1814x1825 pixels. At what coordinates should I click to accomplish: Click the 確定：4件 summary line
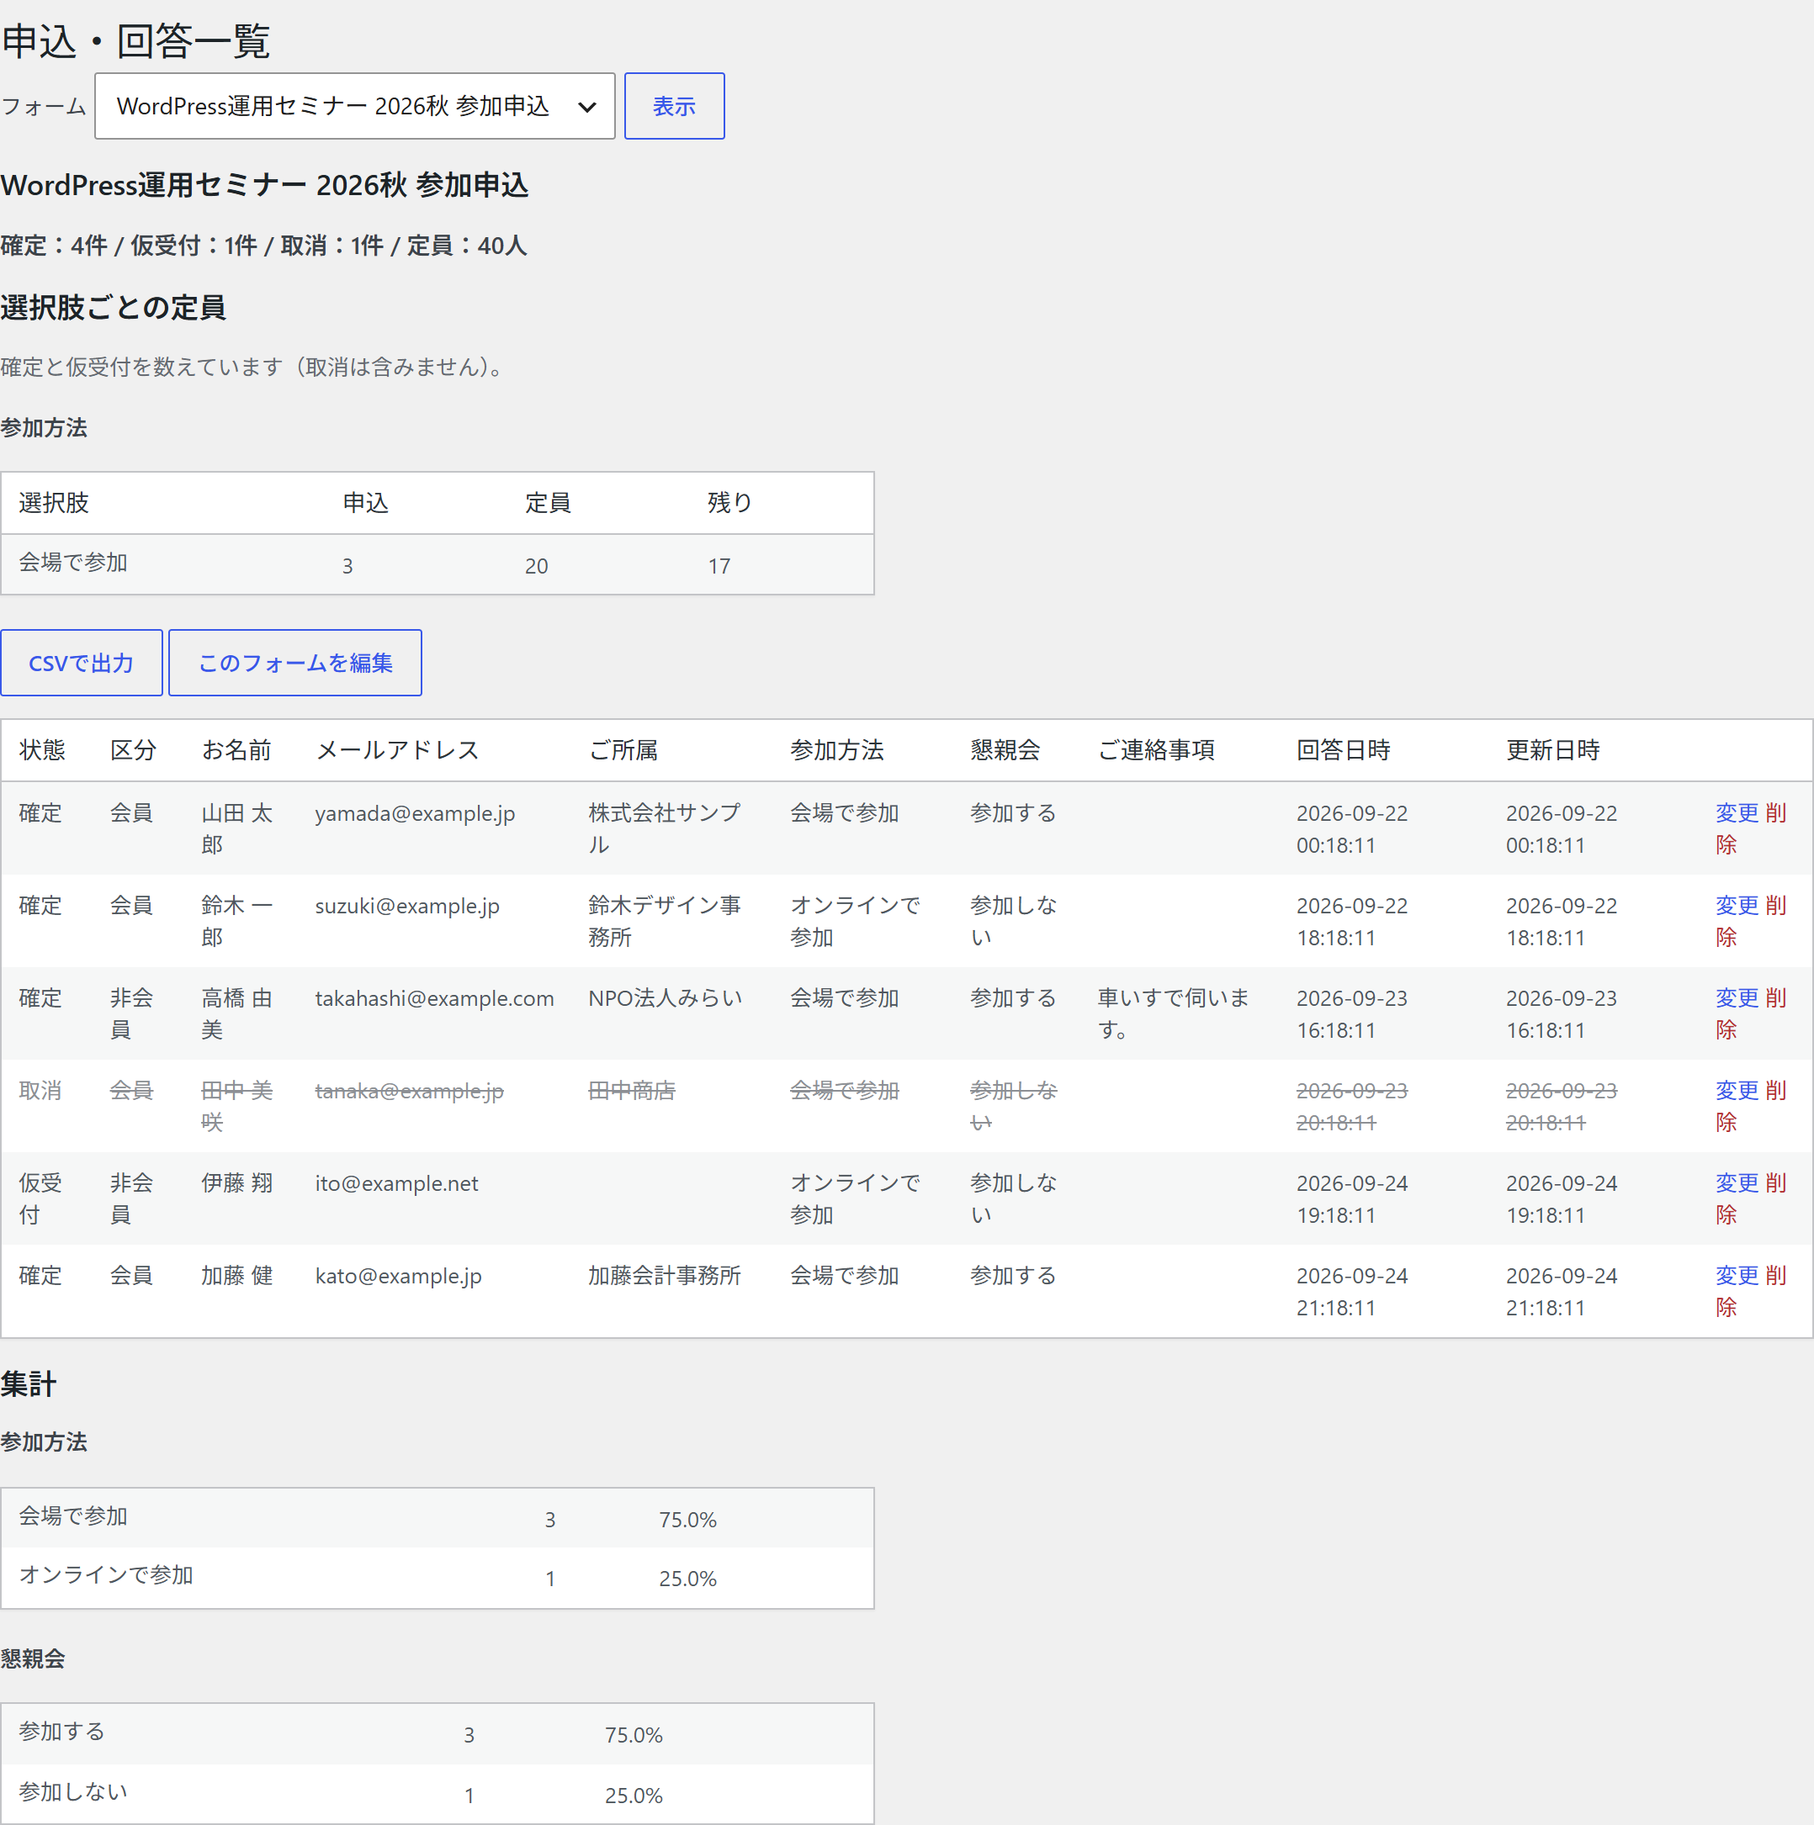tap(263, 246)
